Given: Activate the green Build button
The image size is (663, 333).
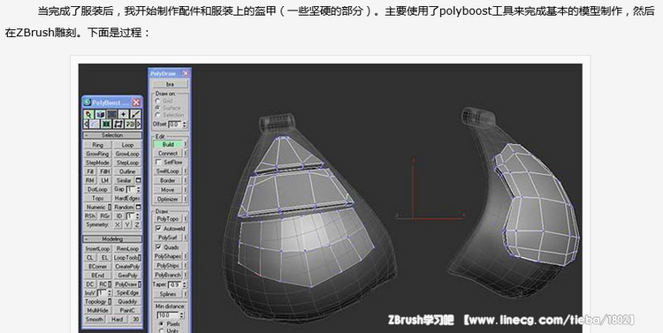Looking at the screenshot, I should [168, 145].
